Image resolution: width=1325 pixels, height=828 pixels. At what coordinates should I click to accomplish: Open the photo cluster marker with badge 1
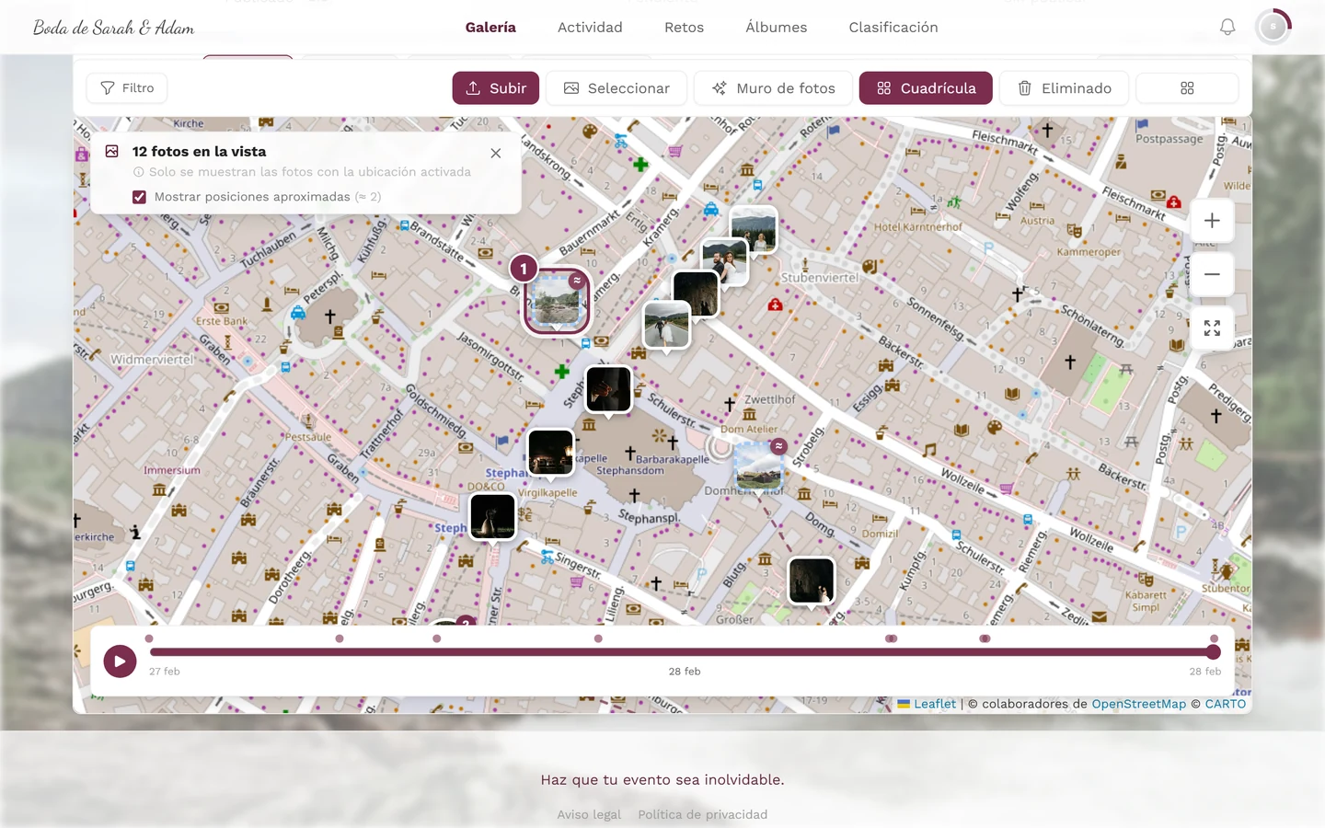click(557, 301)
